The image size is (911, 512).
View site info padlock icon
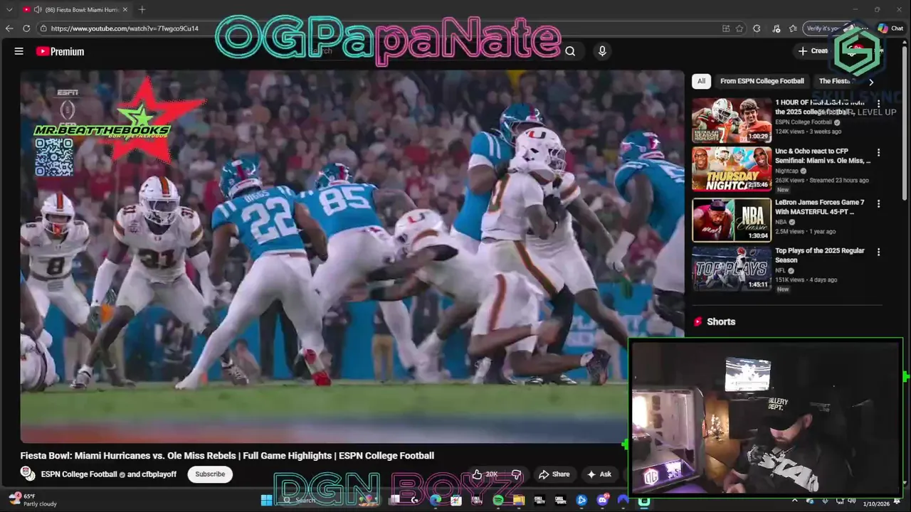(43, 28)
